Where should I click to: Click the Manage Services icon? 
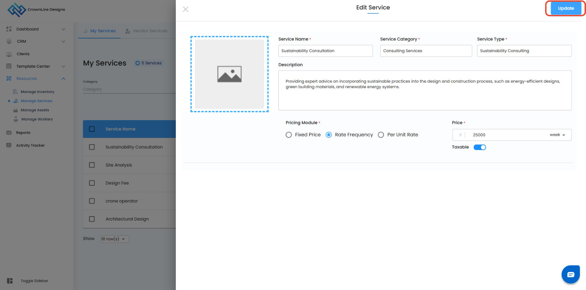pyautogui.click(x=16, y=101)
